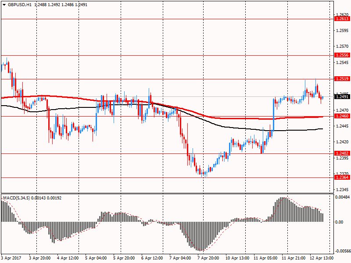
Task: Click the 1.2595 price axis label
Action: (x=342, y=30)
